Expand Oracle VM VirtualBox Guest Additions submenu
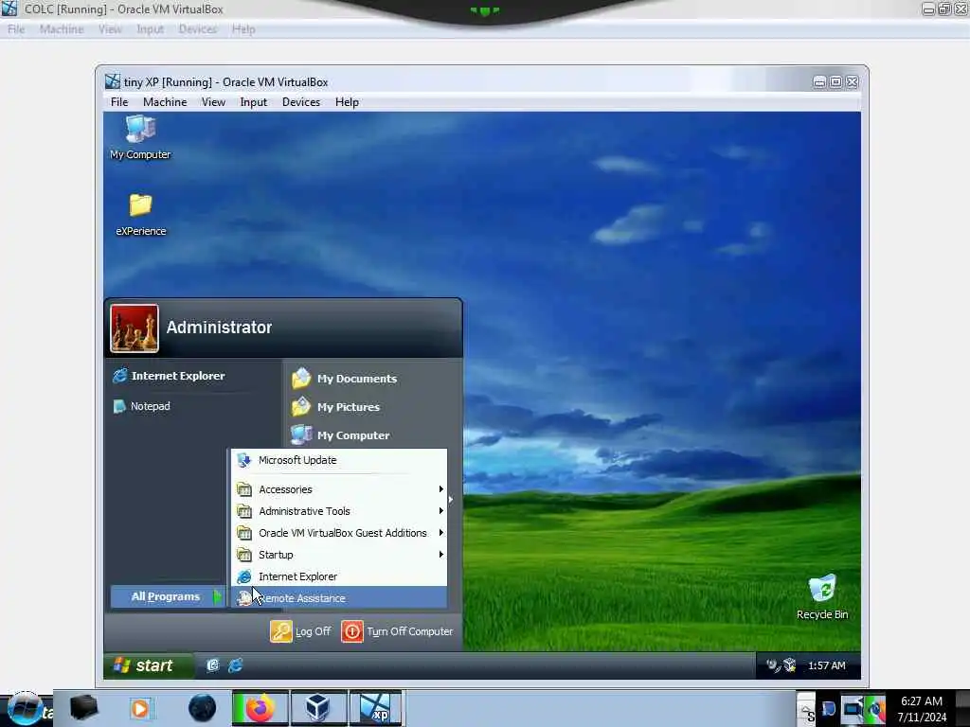Screen dimensions: 970x727 pyautogui.click(x=339, y=533)
